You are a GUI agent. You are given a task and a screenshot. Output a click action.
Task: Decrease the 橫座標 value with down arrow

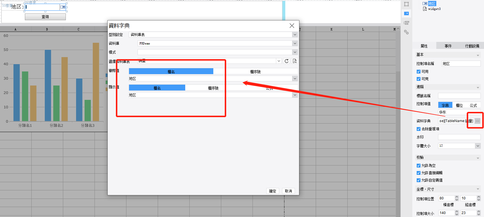(x=457, y=200)
